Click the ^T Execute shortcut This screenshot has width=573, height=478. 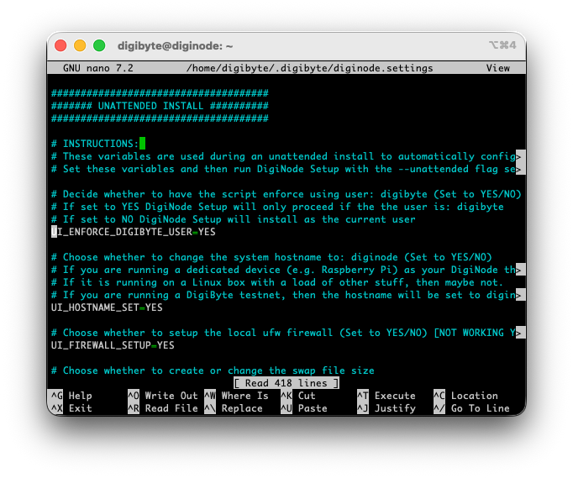pos(386,396)
